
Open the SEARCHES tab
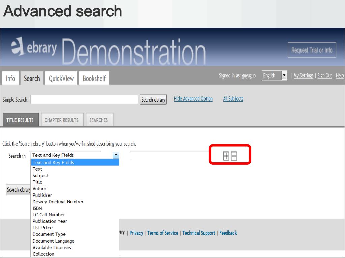99,120
